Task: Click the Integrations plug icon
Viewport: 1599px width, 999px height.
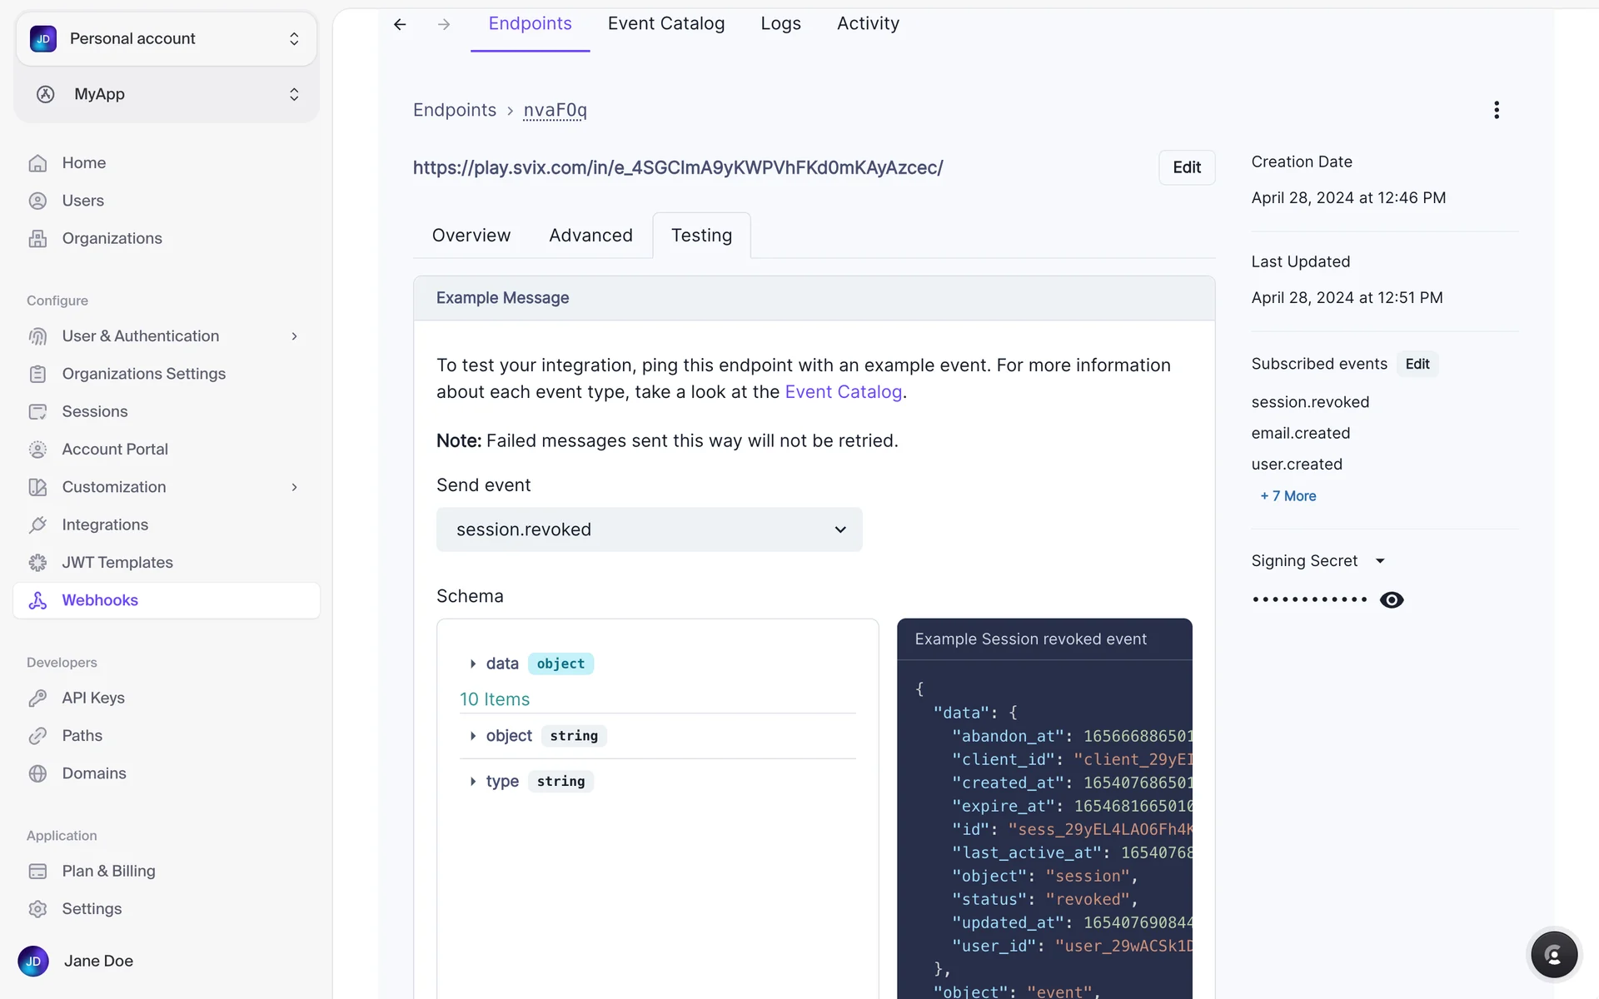Action: coord(37,524)
